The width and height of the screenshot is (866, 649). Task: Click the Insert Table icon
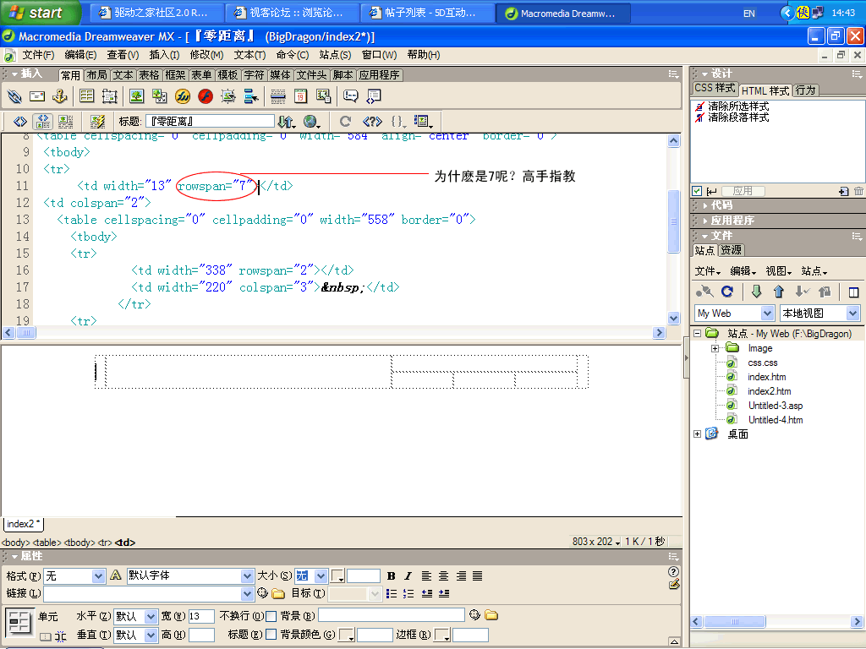click(x=86, y=96)
